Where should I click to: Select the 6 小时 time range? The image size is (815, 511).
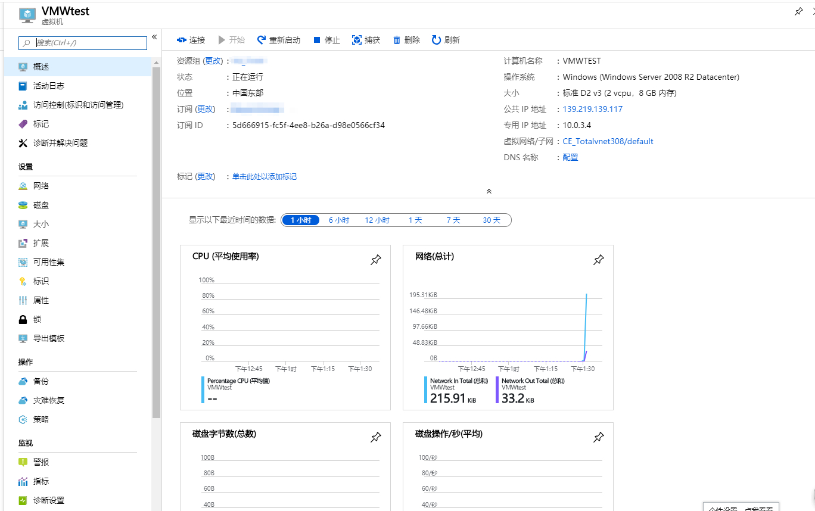click(339, 220)
